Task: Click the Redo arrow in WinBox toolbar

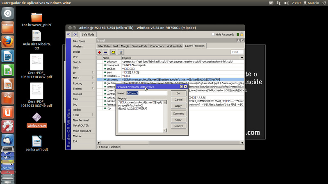Action: pyautogui.click(x=75, y=34)
